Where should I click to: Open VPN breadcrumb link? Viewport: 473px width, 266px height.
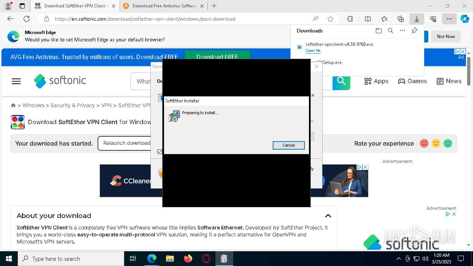tap(106, 105)
